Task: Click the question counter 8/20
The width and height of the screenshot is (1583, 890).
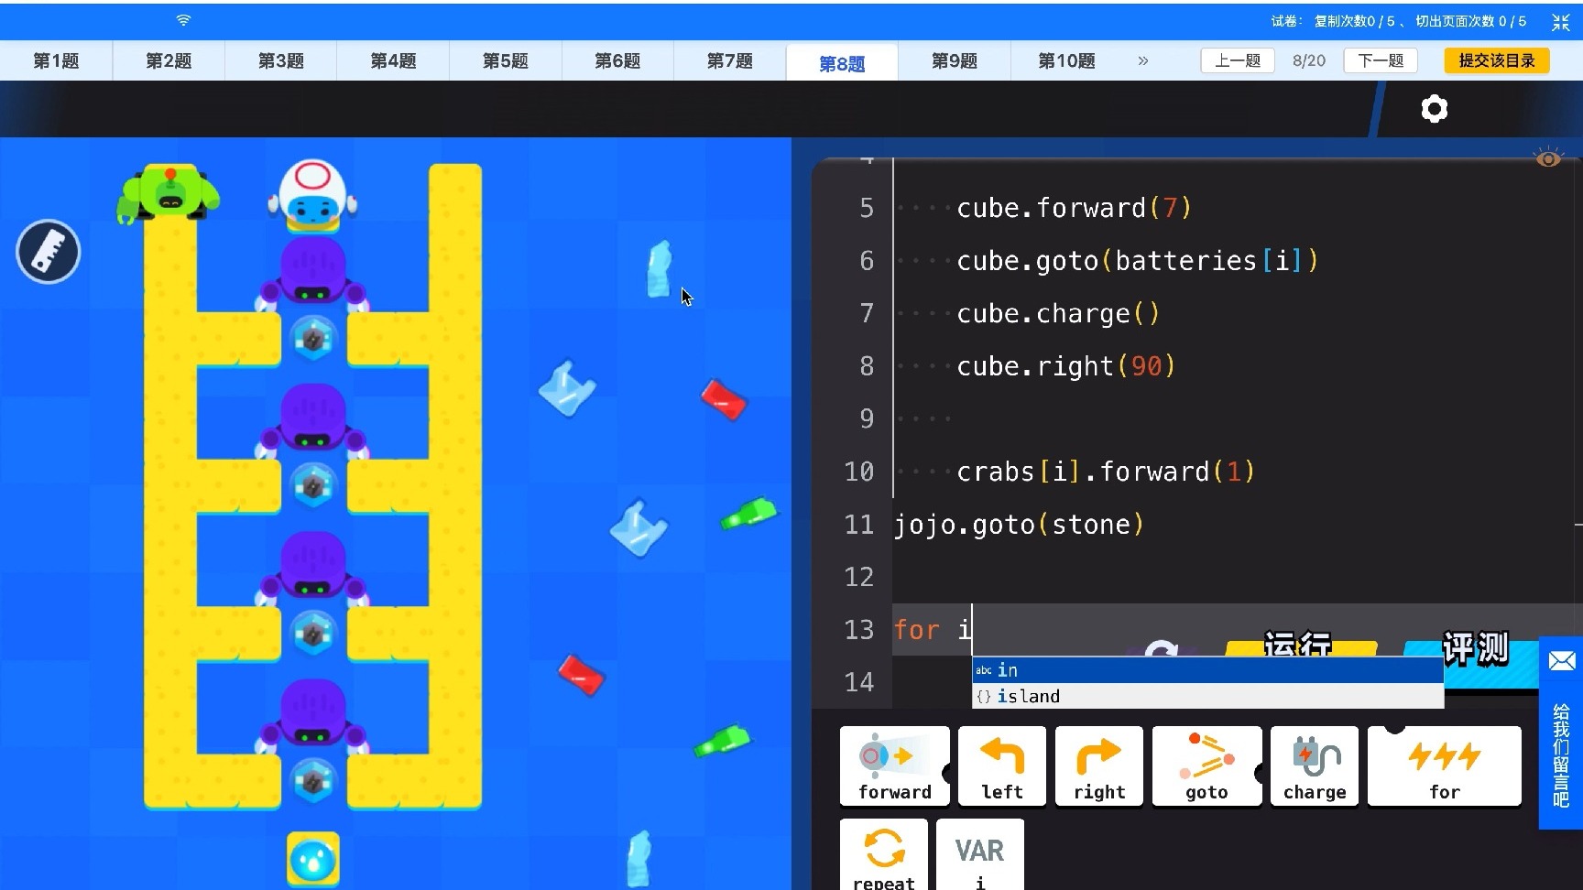Action: pyautogui.click(x=1309, y=60)
